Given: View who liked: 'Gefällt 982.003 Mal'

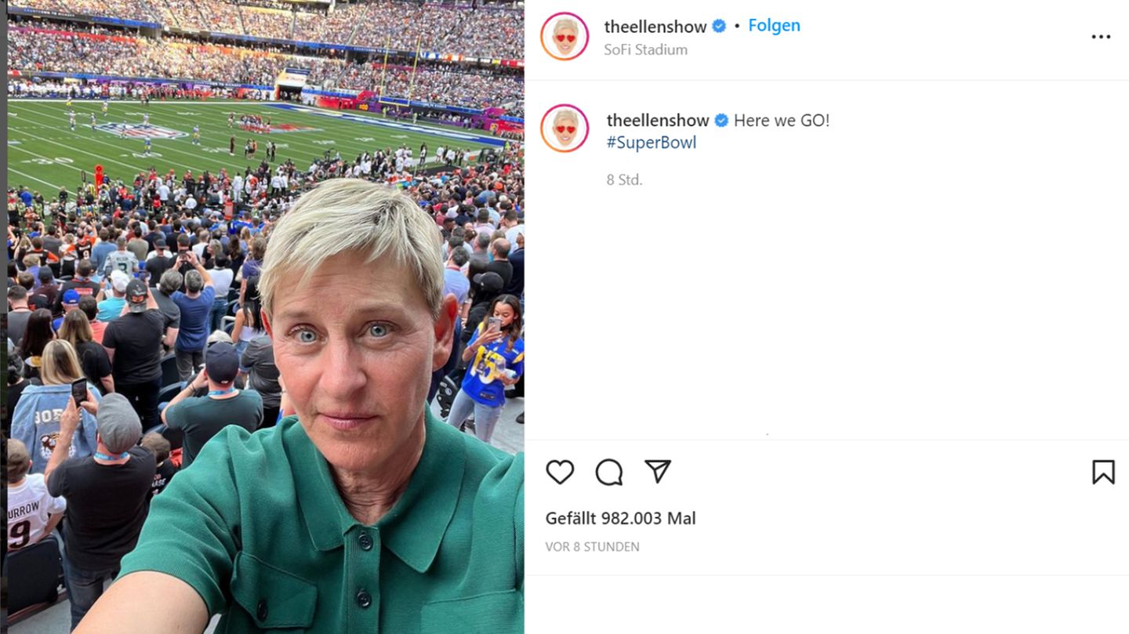Looking at the screenshot, I should tap(620, 518).
